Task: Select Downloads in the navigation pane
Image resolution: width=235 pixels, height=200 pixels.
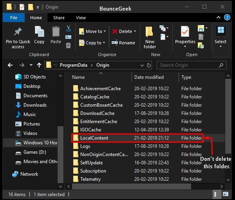Action: click(35, 105)
